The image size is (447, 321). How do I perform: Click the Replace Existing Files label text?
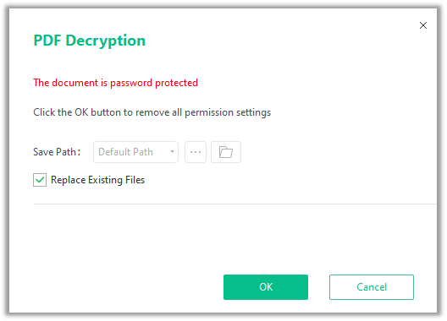point(98,180)
